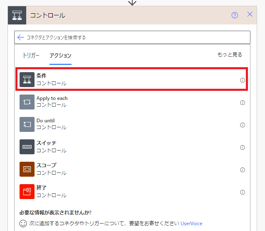Close the コントロール panel
Viewport: 265px width, 231px height.
(250, 15)
